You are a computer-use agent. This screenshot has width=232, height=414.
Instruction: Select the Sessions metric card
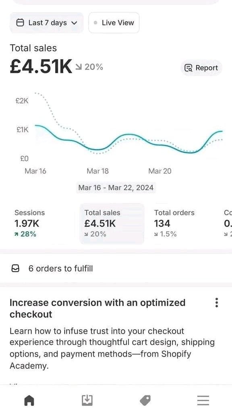click(30, 222)
